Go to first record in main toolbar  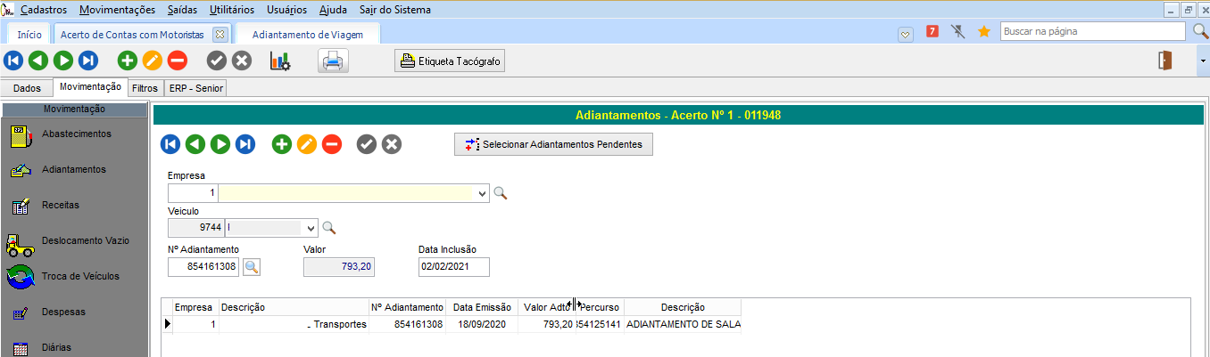tap(13, 61)
